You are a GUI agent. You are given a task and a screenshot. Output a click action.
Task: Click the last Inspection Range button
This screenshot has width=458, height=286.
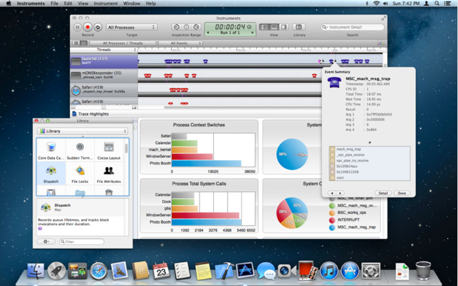point(196,27)
